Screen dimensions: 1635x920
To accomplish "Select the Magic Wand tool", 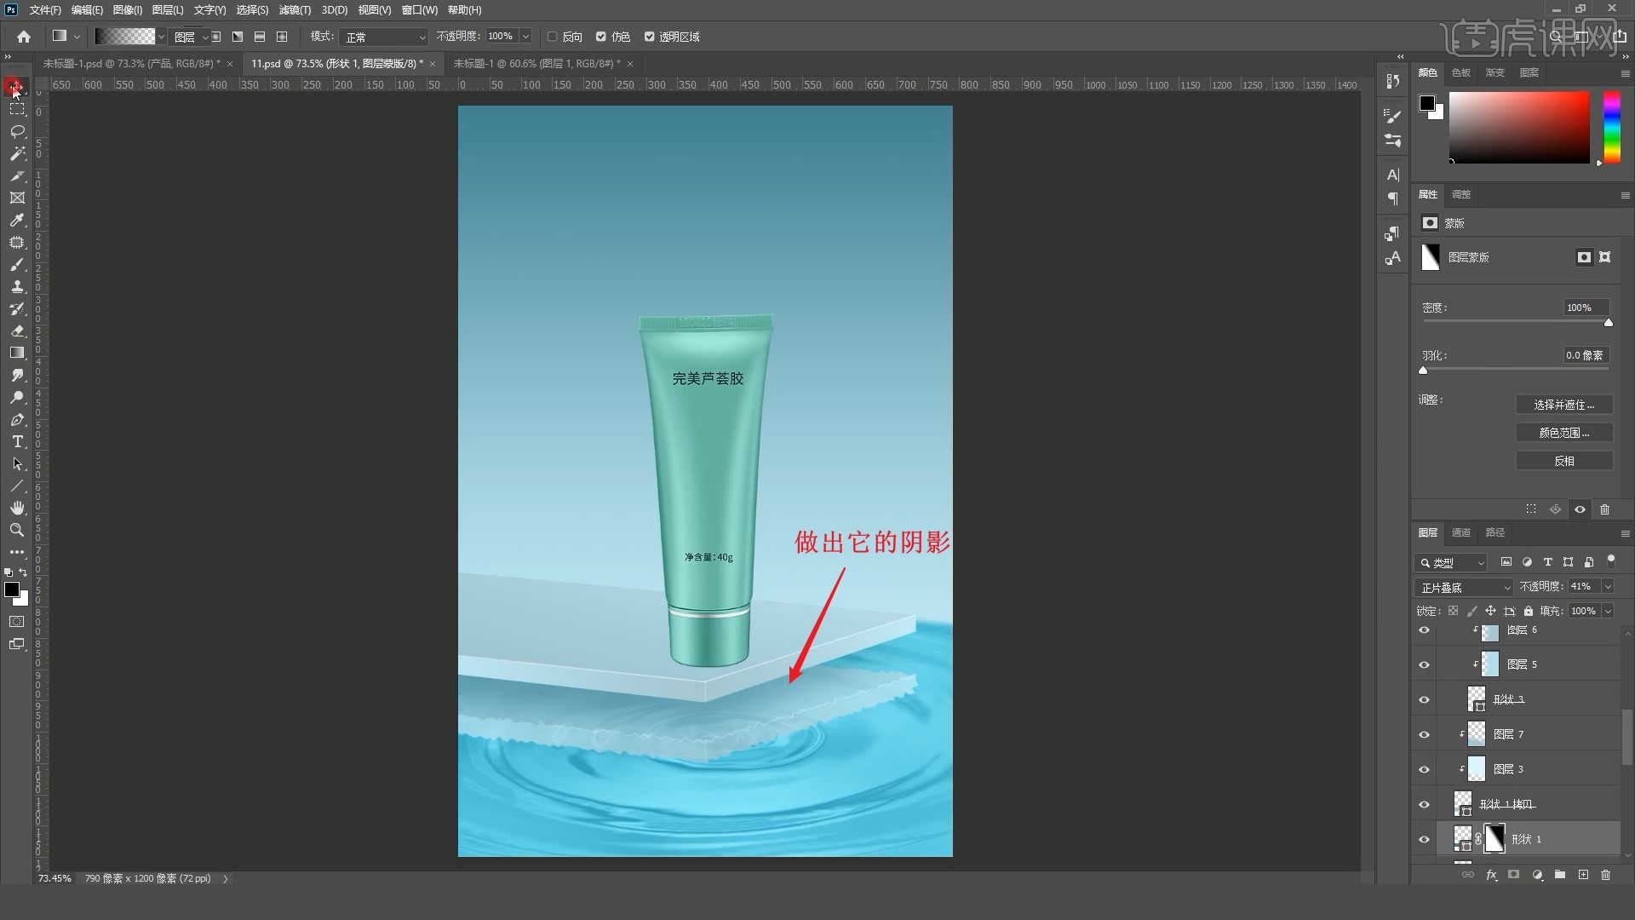I will point(17,154).
